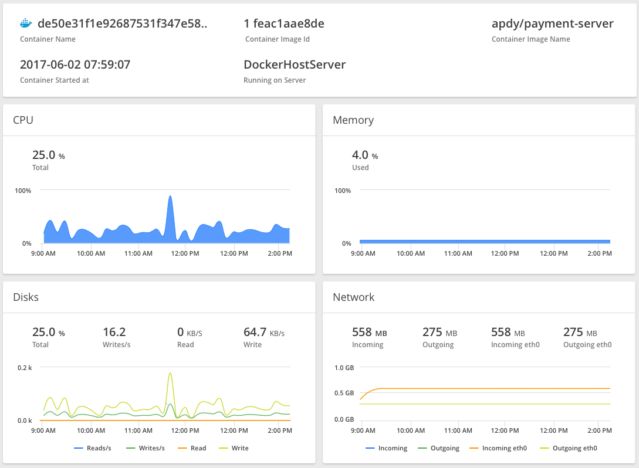Image resolution: width=639 pixels, height=468 pixels.
Task: Click the 2:00 PM label on CPU chart
Action: pos(280,253)
